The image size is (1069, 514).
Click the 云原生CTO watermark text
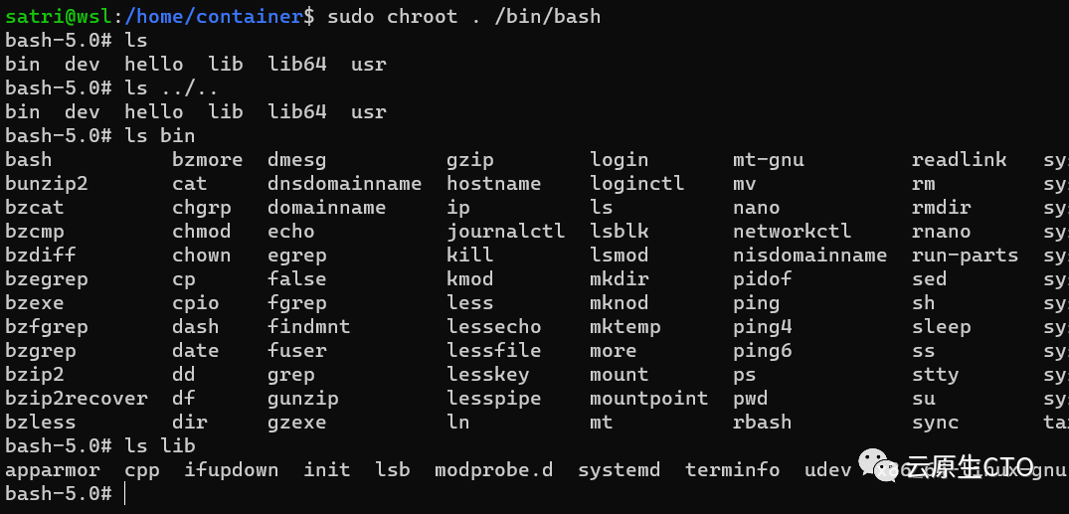tap(970, 467)
